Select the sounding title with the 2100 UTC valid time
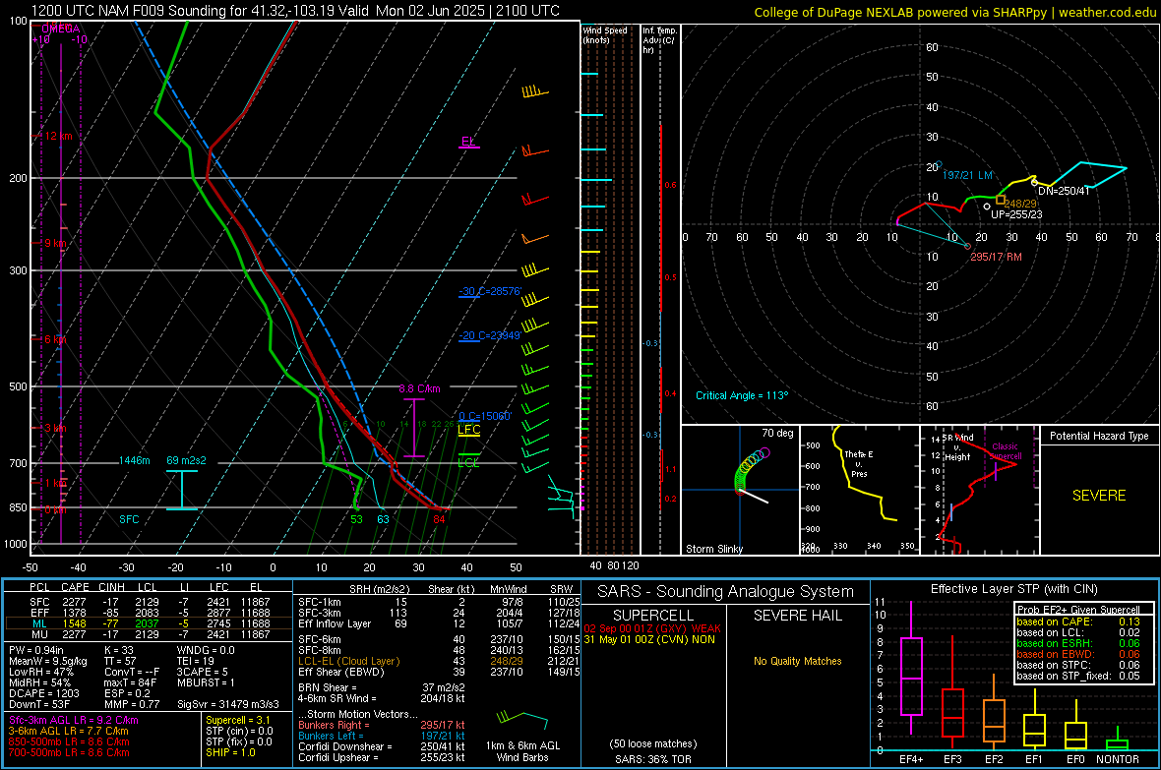This screenshot has width=1161, height=770. pos(295,11)
